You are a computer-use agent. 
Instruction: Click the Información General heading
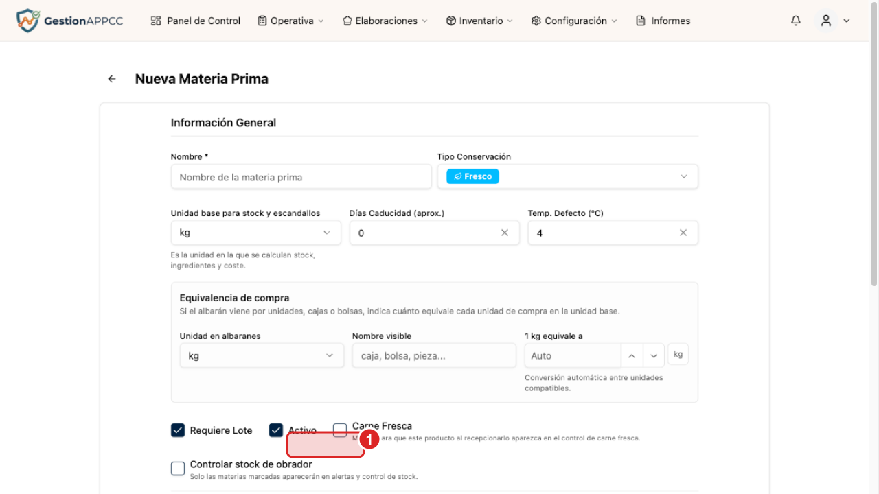[x=223, y=123]
